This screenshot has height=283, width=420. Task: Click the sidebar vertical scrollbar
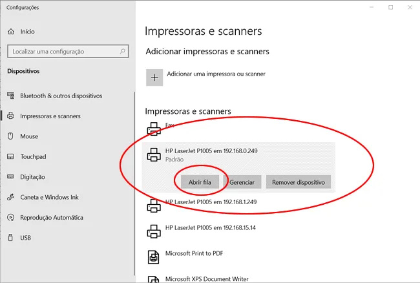click(x=134, y=183)
